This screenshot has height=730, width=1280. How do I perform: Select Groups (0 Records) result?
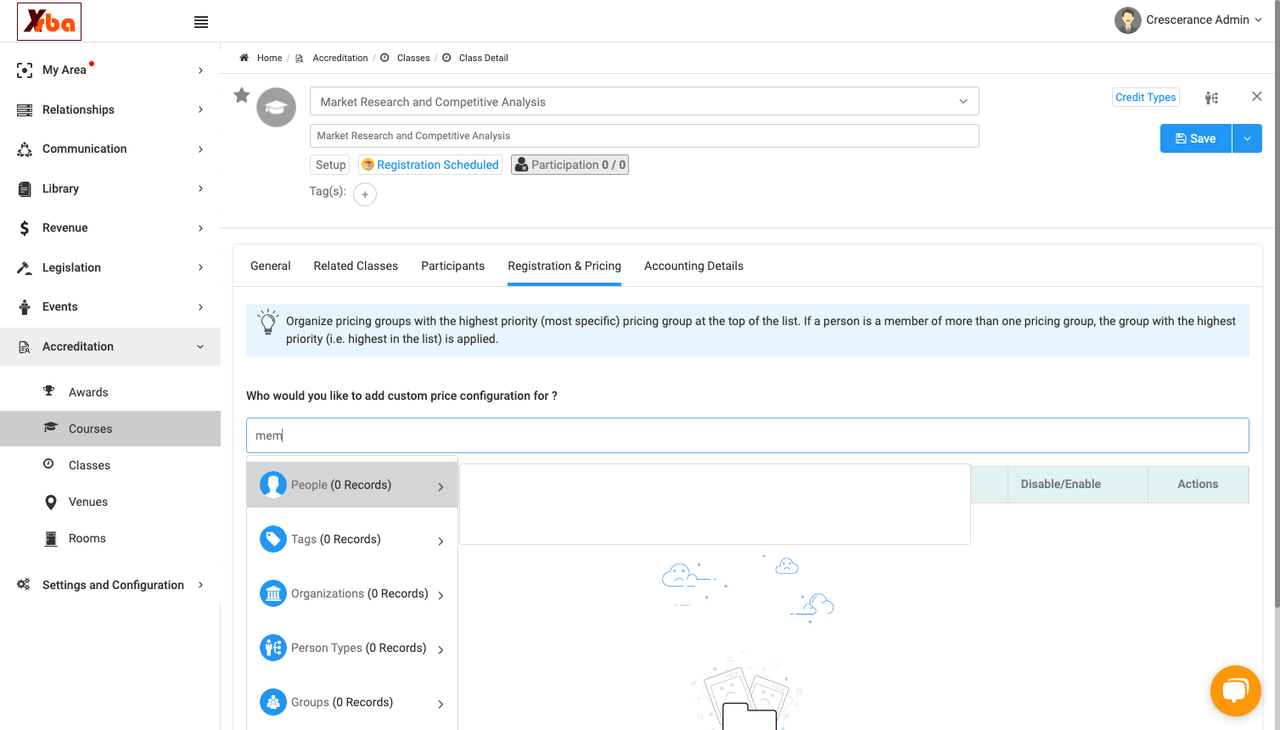tap(352, 702)
